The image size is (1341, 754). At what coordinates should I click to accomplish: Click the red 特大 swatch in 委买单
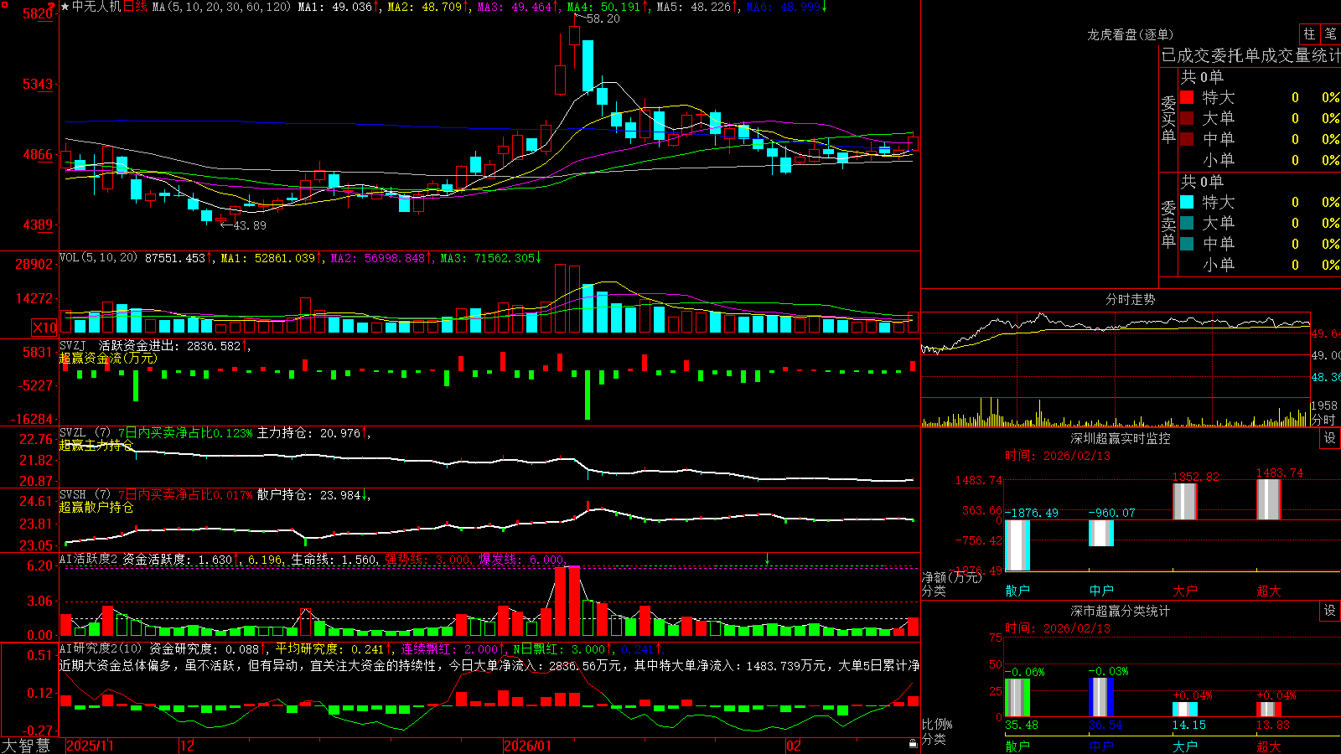click(x=1187, y=97)
